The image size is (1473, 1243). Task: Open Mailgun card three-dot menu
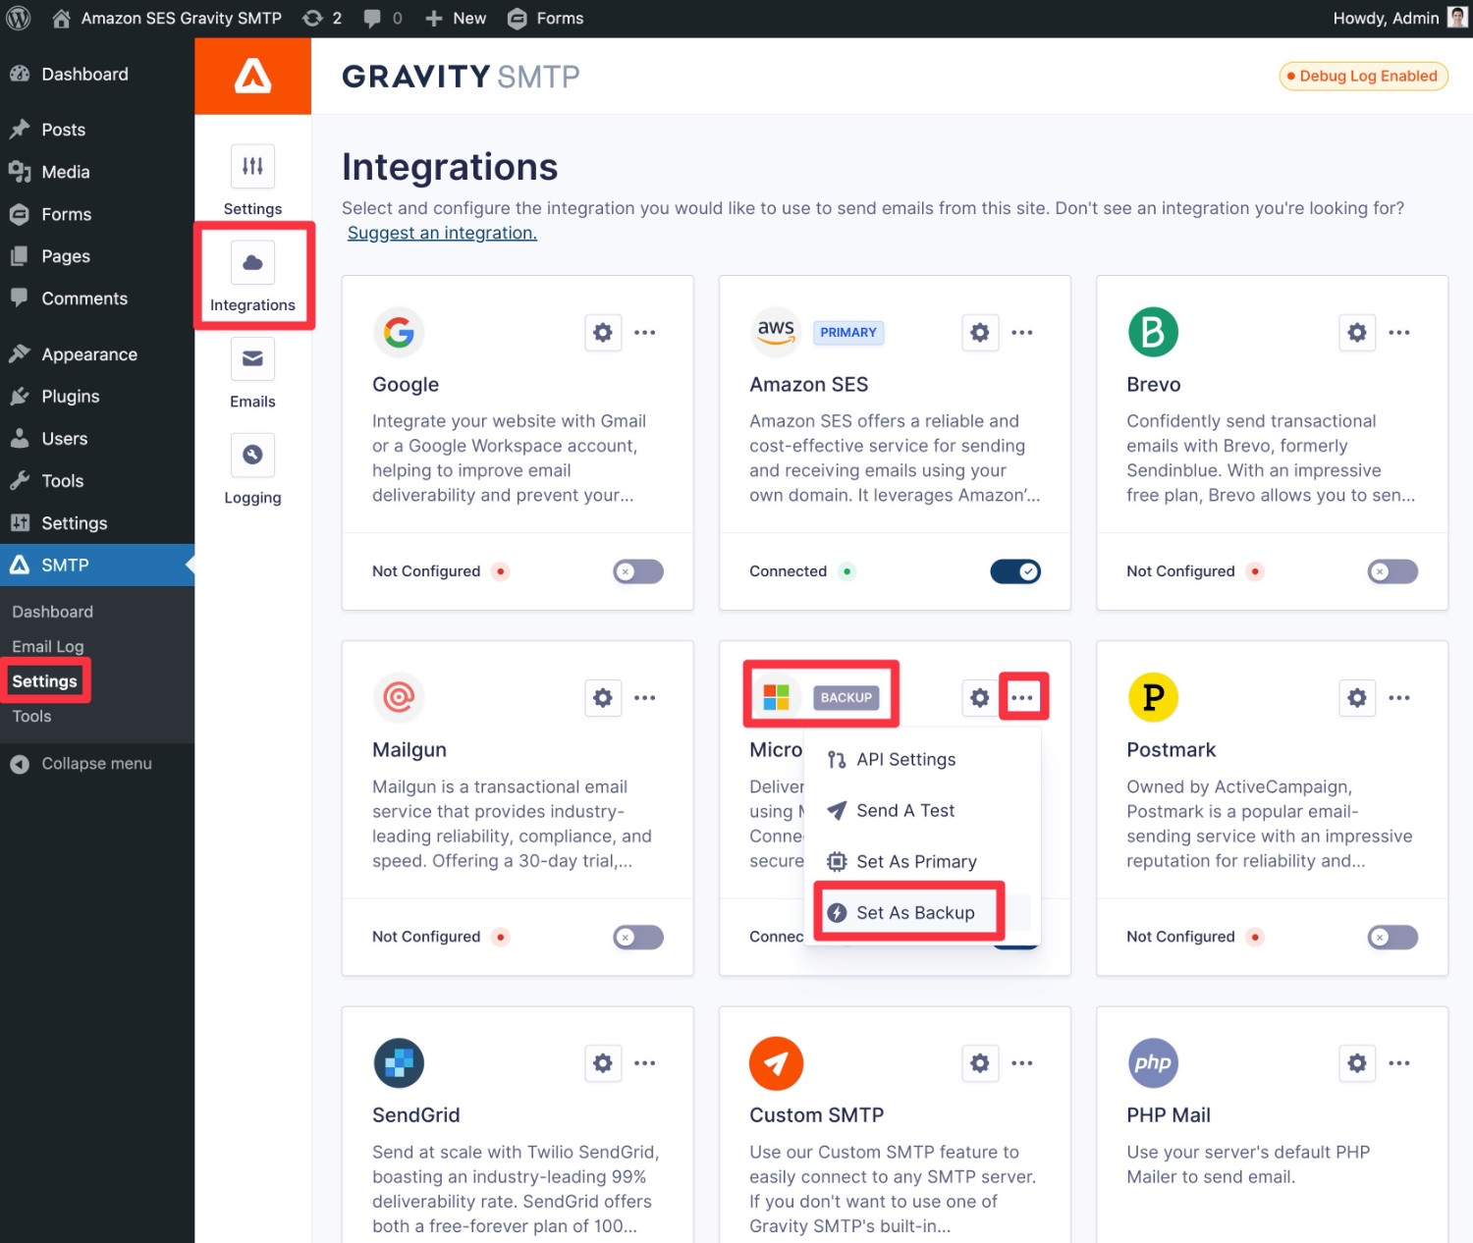pyautogui.click(x=645, y=698)
